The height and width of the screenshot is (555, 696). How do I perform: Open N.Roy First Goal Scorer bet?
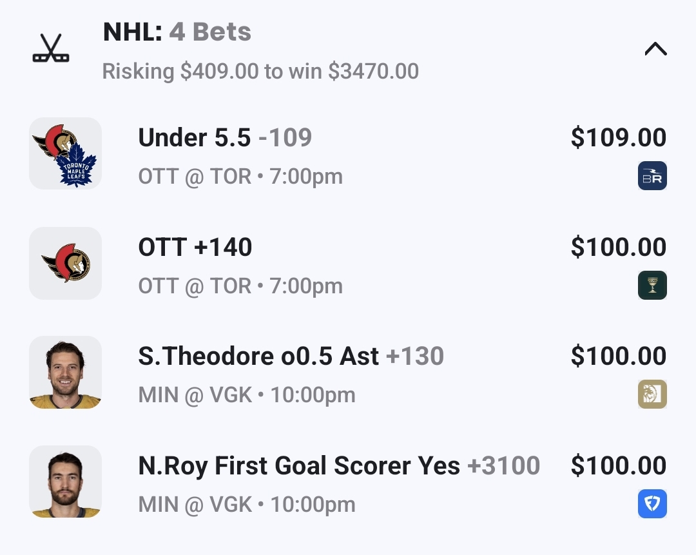click(338, 466)
